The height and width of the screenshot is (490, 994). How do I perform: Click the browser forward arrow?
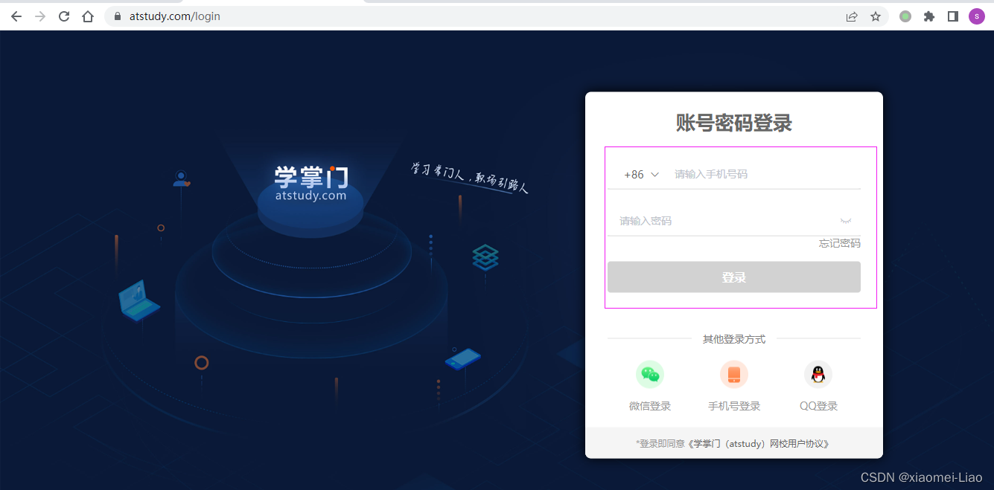point(40,16)
